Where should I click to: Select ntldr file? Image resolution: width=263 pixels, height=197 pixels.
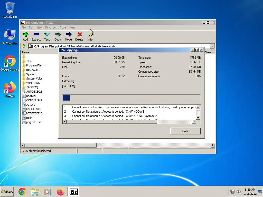coord(29,117)
